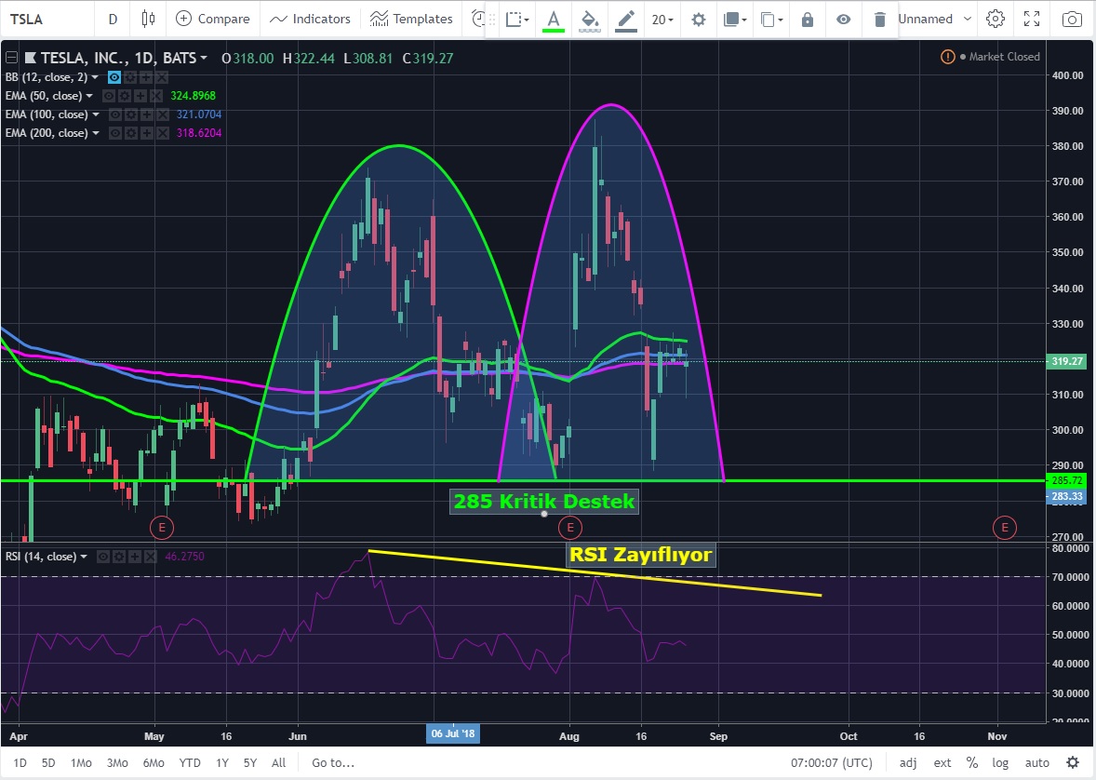Screen dimensions: 1096x780
Task: Open BB indicator settings gear
Action: [130, 77]
